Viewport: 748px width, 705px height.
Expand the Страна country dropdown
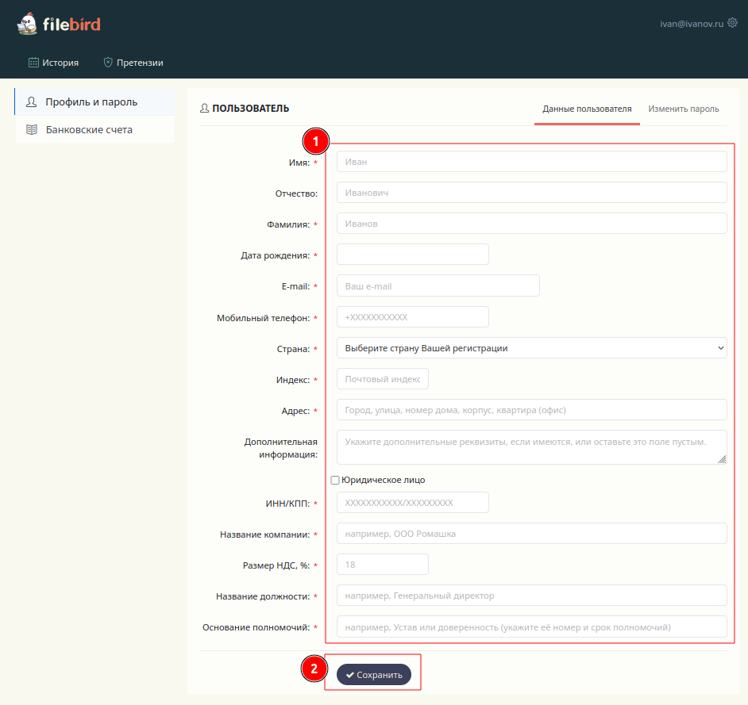pyautogui.click(x=531, y=348)
